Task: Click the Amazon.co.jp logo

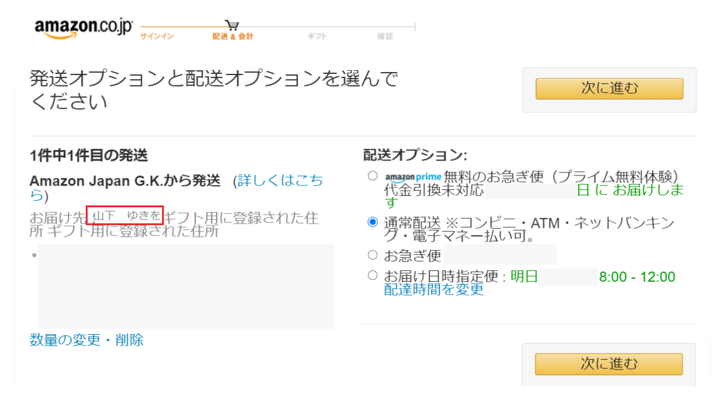Action: coord(84,28)
